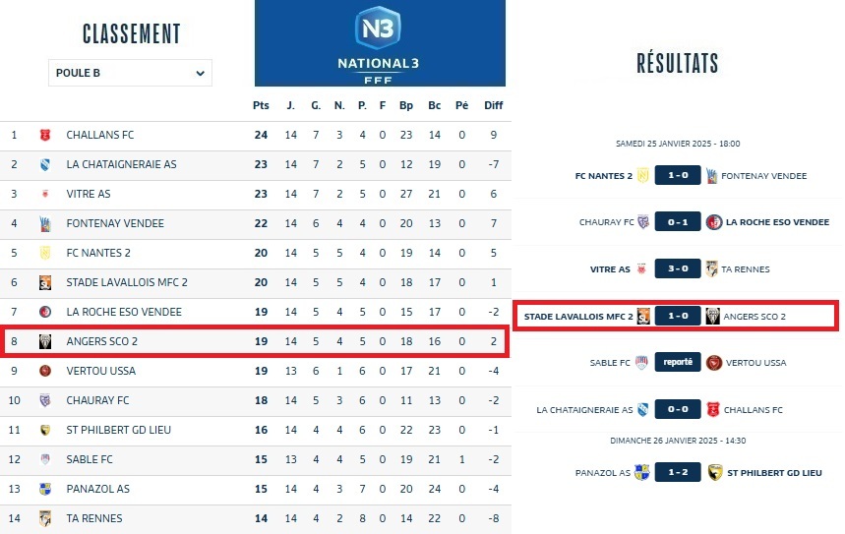This screenshot has width=845, height=534.
Task: Click the Pts column header
Action: (x=261, y=105)
